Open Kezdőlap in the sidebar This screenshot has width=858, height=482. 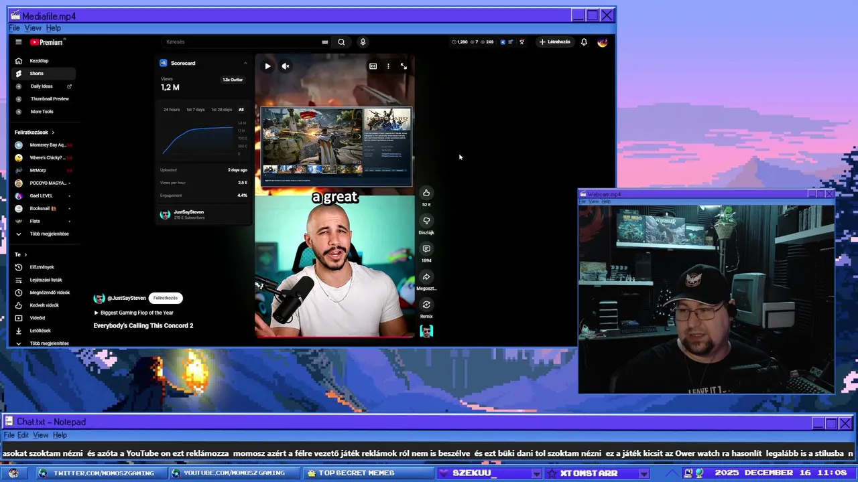(x=39, y=61)
